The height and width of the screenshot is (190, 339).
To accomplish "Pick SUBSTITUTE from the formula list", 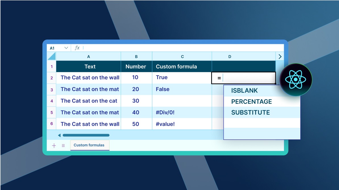I will (250, 112).
